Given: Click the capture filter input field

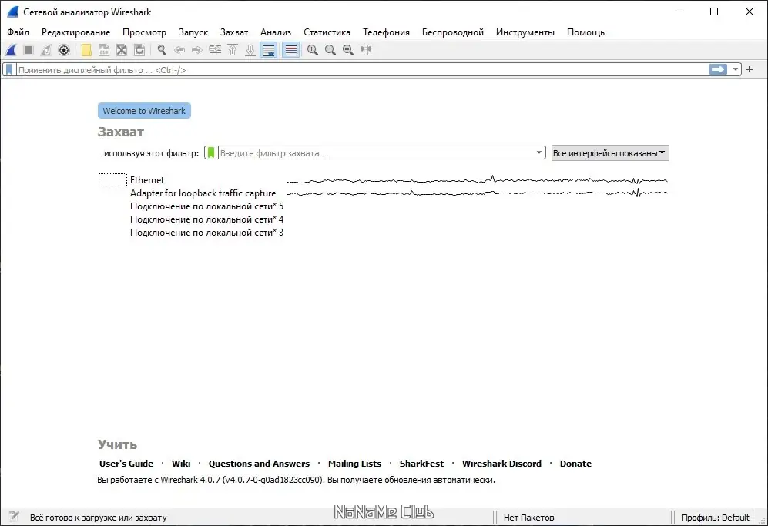Looking at the screenshot, I should (x=376, y=152).
